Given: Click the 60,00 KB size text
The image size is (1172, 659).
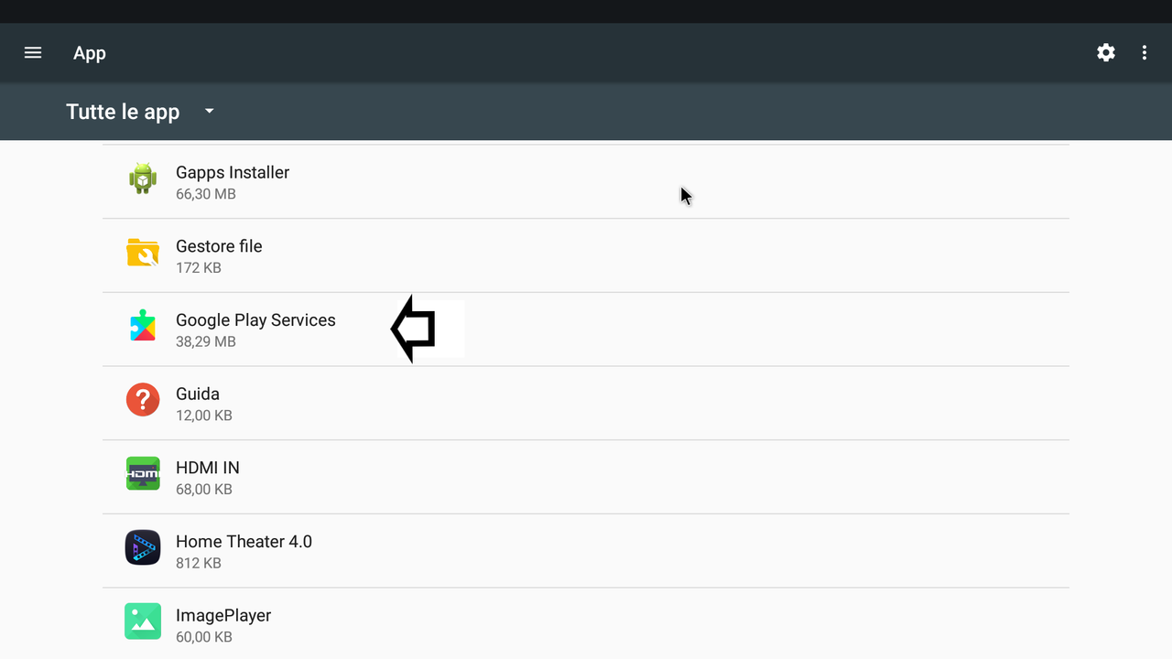Looking at the screenshot, I should 204,637.
